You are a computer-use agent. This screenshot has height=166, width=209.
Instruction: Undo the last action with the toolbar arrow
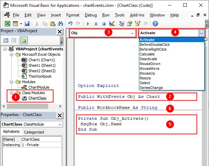[x=70, y=24]
